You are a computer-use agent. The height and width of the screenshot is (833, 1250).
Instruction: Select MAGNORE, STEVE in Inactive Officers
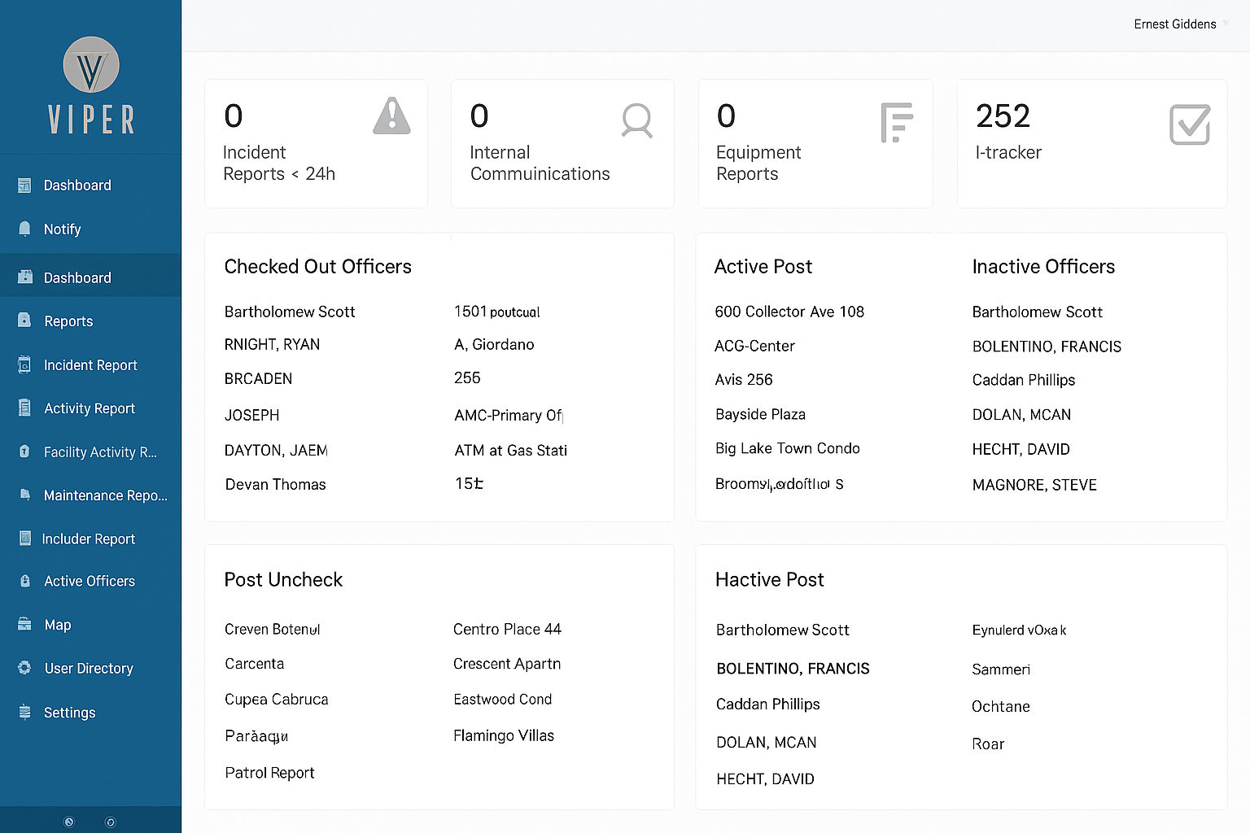(x=1034, y=485)
